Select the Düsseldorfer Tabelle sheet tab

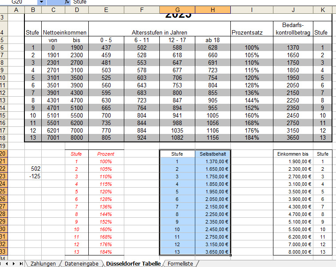tap(133, 263)
